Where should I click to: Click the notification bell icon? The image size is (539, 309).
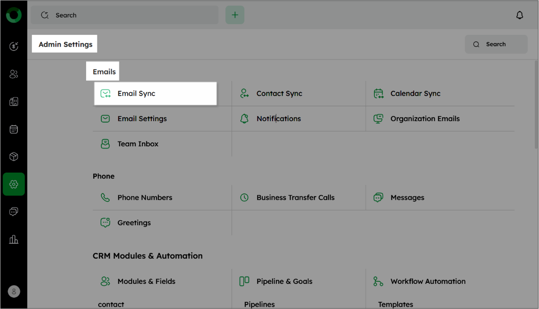(519, 15)
